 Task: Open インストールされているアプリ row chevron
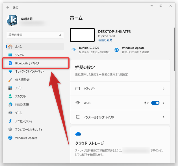coord(164,117)
